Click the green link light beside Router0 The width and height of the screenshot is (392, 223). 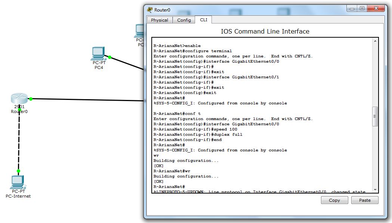pyautogui.click(x=31, y=99)
